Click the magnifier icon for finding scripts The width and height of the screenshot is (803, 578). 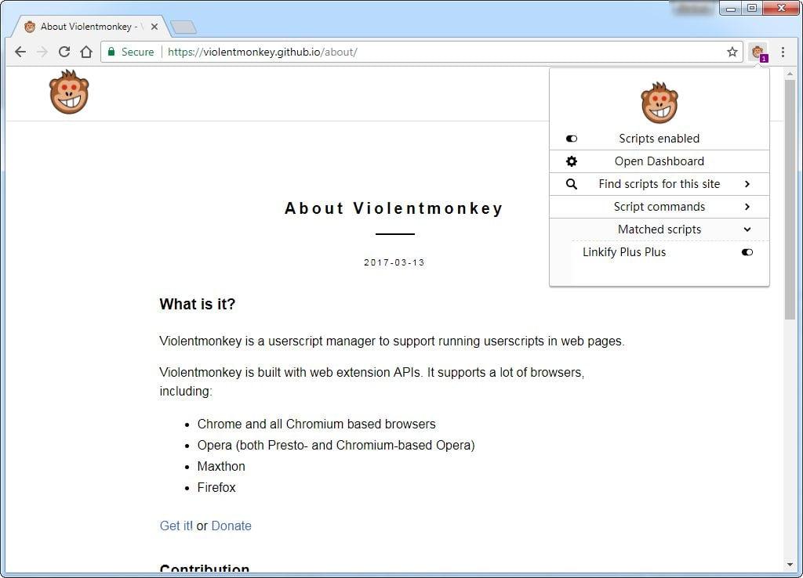(x=572, y=184)
